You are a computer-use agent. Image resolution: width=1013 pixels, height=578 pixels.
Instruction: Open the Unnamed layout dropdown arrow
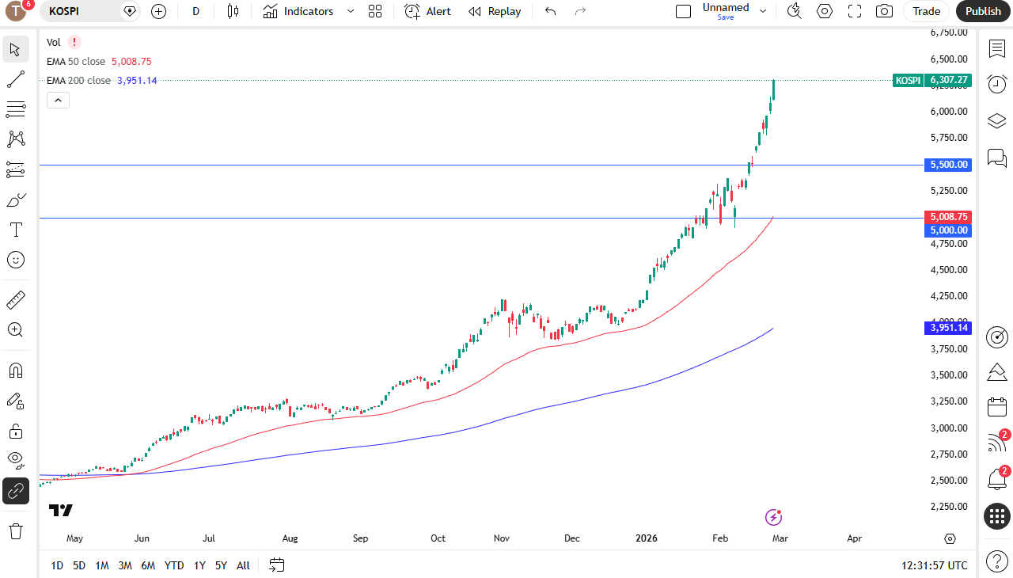tap(763, 11)
